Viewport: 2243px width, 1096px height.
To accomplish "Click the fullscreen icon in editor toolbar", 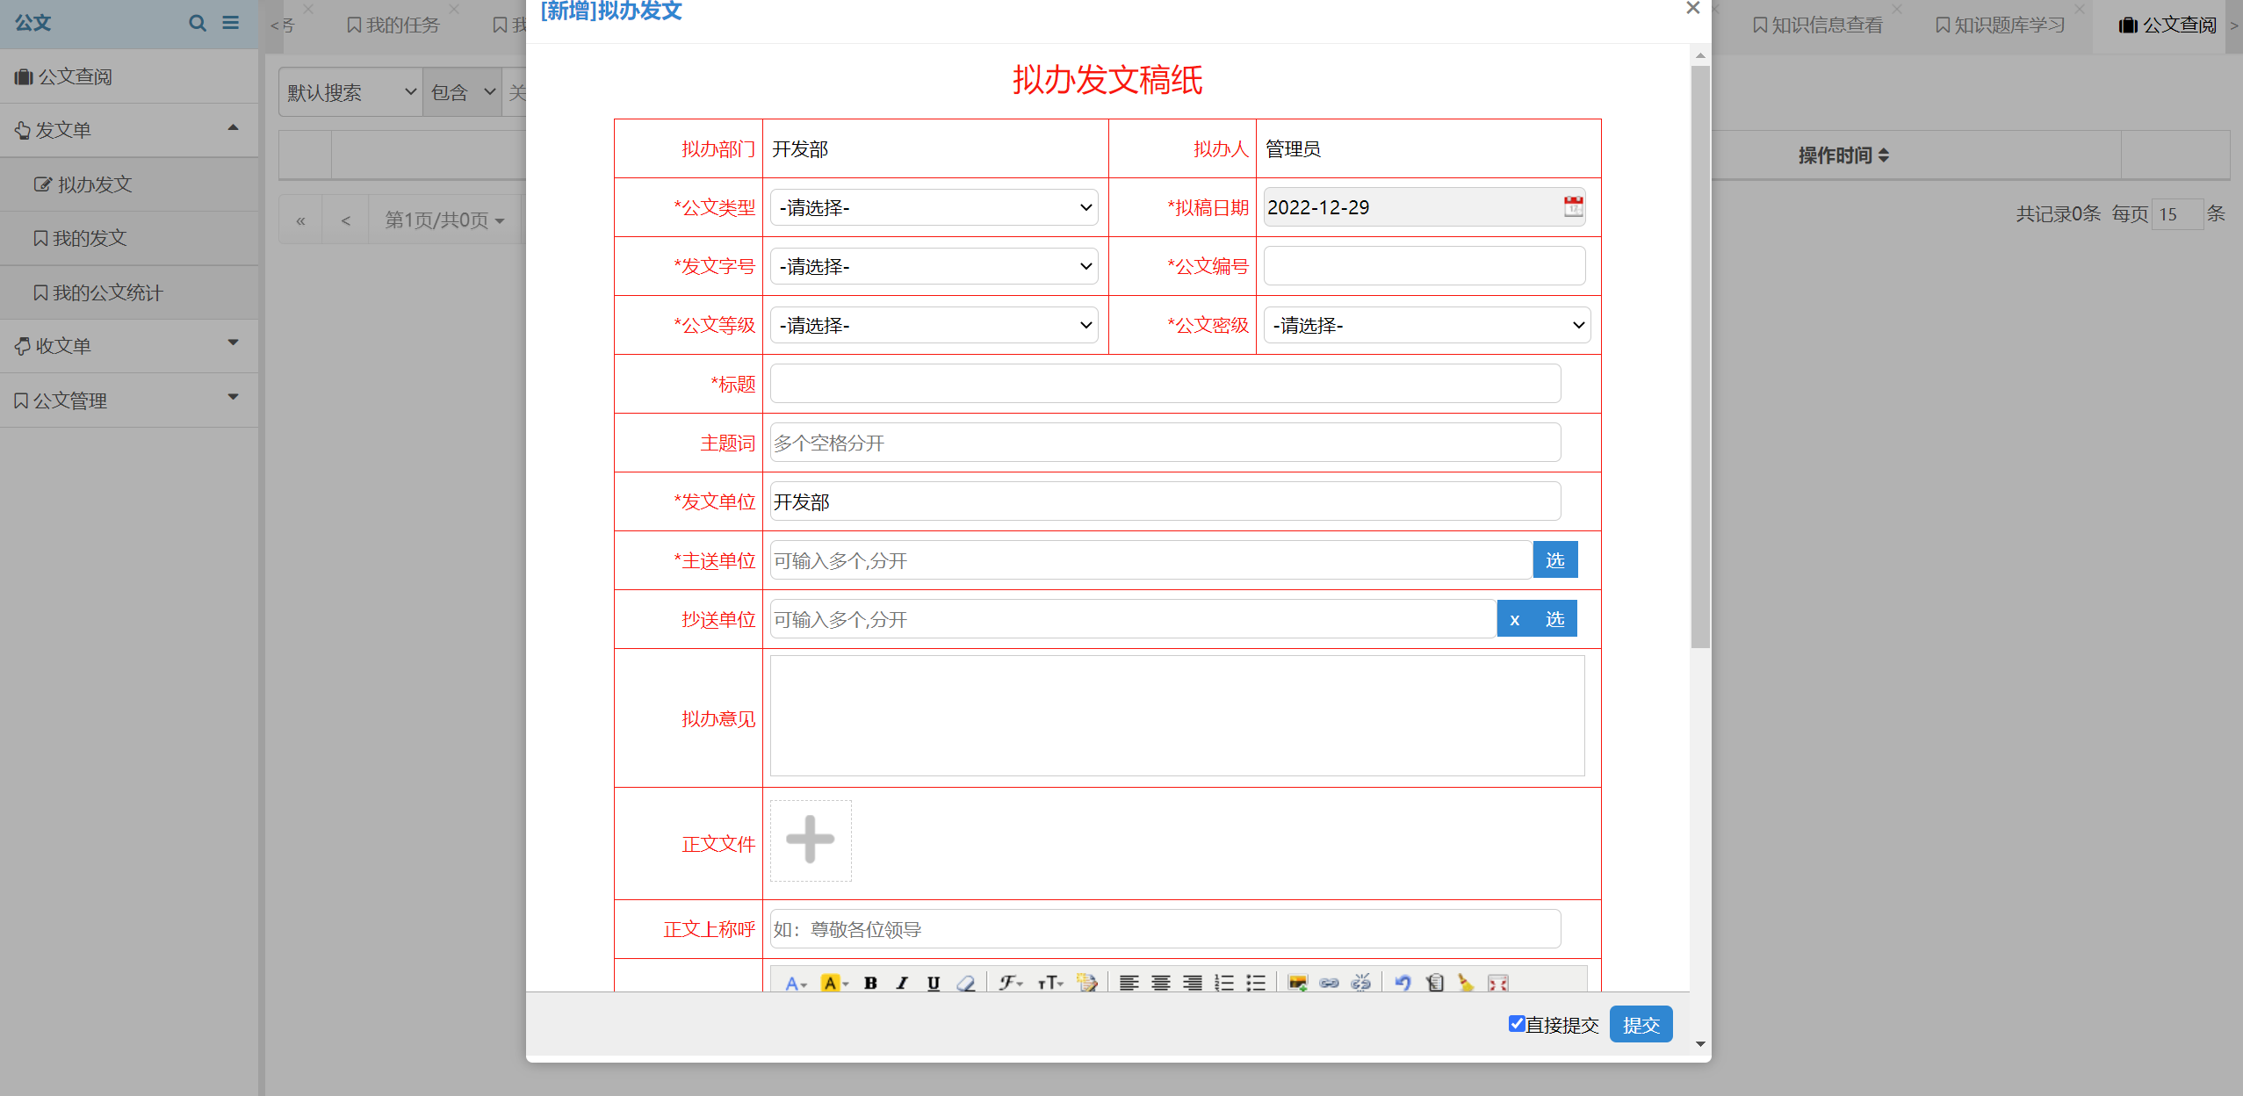I will click(x=1498, y=983).
